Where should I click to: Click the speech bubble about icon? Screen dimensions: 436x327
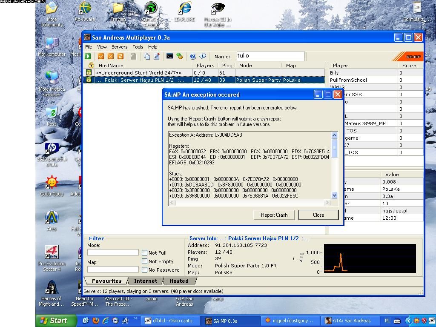203,56
